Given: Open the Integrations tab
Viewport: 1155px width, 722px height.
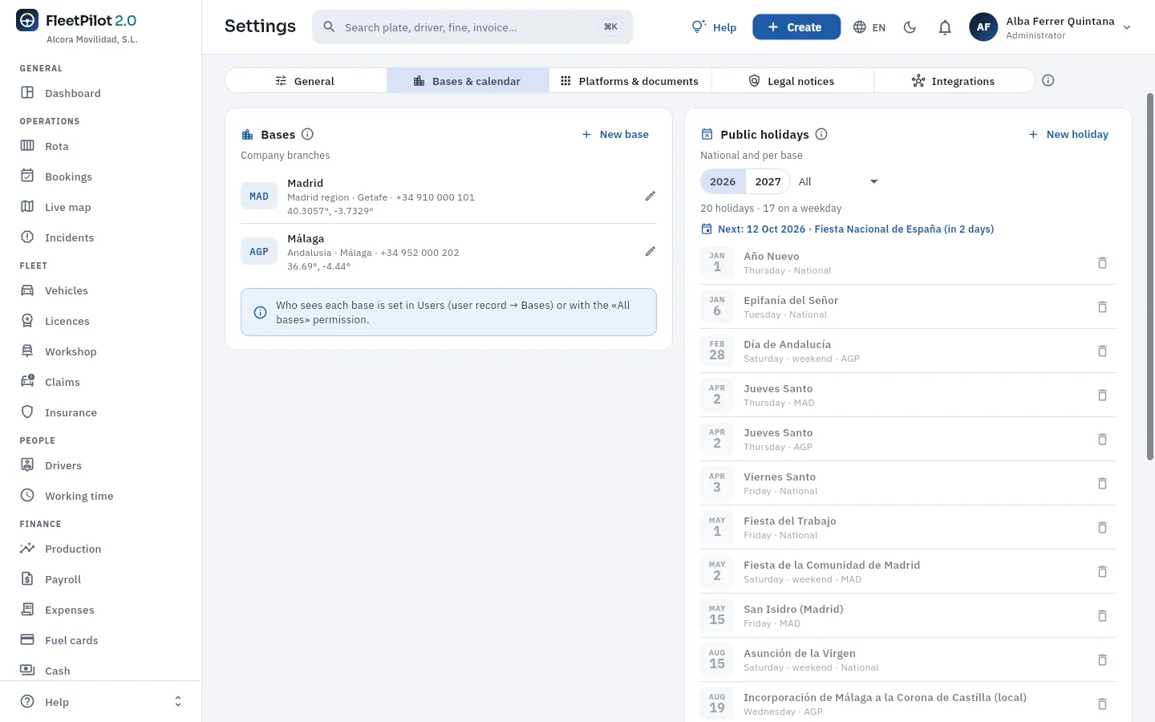Looking at the screenshot, I should [953, 81].
